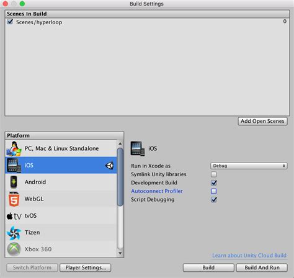
Task: Turn off the Script Debugging checkbox
Action: [x=214, y=200]
